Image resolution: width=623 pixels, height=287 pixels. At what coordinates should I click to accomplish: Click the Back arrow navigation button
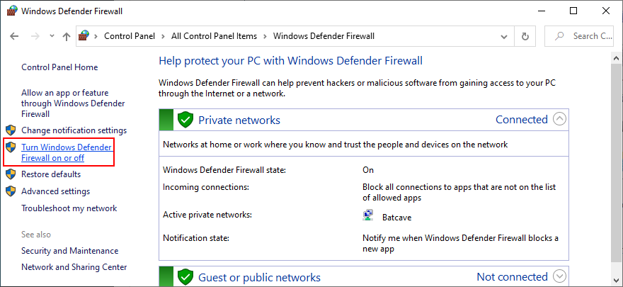coord(14,36)
